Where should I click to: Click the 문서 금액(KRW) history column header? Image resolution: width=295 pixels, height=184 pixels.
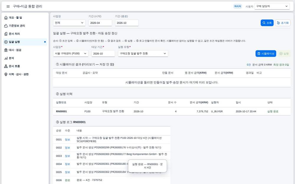(x=199, y=102)
